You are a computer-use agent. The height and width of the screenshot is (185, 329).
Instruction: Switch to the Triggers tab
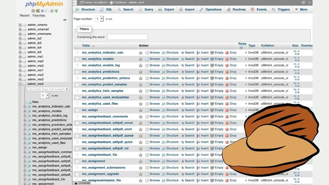click(x=280, y=9)
